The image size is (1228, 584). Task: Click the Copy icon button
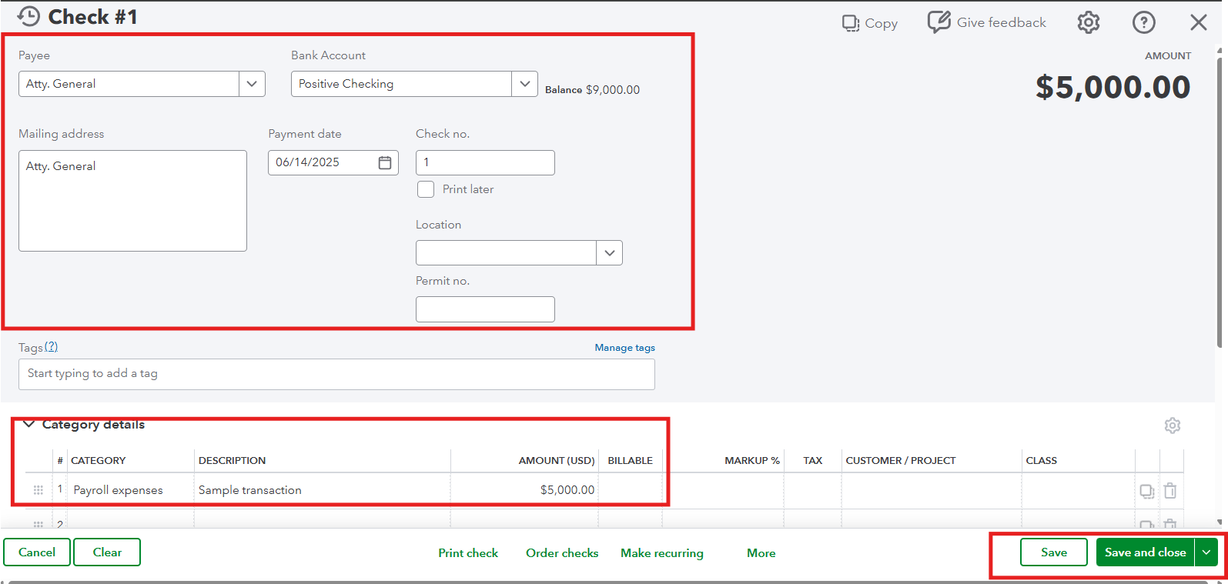point(870,23)
